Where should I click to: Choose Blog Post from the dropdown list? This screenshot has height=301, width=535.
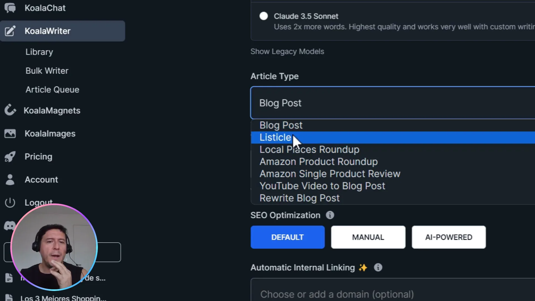pyautogui.click(x=393, y=125)
